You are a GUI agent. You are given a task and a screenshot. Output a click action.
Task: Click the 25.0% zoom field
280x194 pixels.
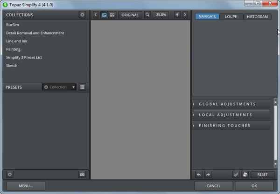tap(161, 15)
